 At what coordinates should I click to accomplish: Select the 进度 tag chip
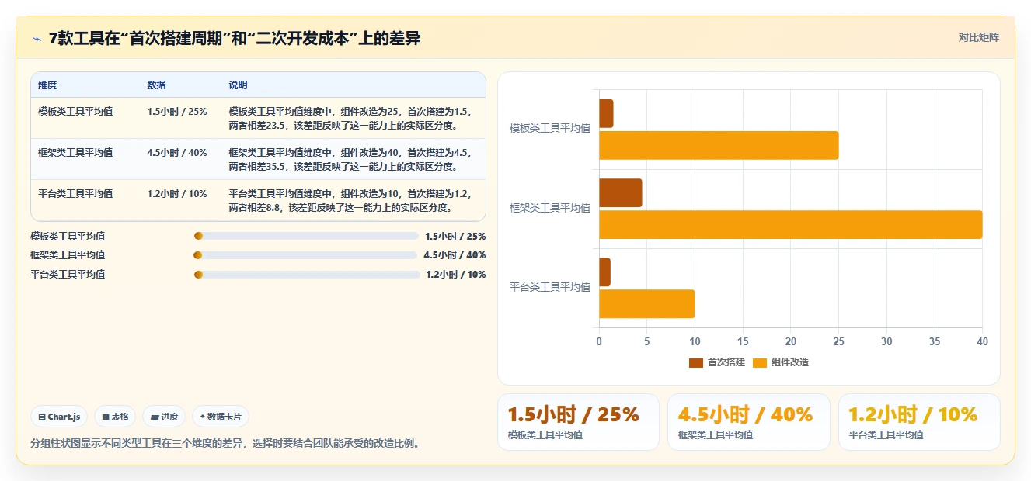tap(164, 417)
